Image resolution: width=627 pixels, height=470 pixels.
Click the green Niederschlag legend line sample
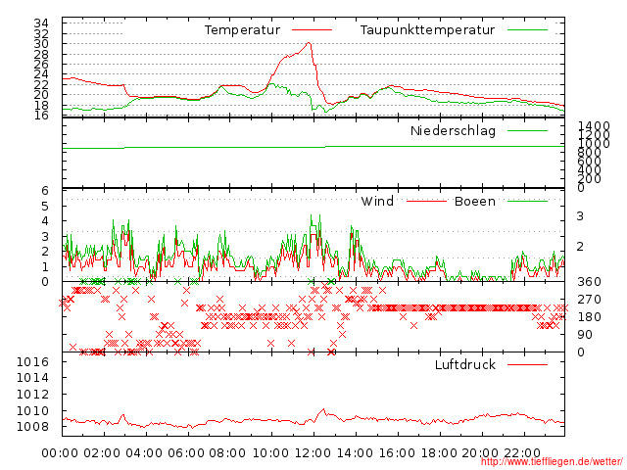coord(527,130)
